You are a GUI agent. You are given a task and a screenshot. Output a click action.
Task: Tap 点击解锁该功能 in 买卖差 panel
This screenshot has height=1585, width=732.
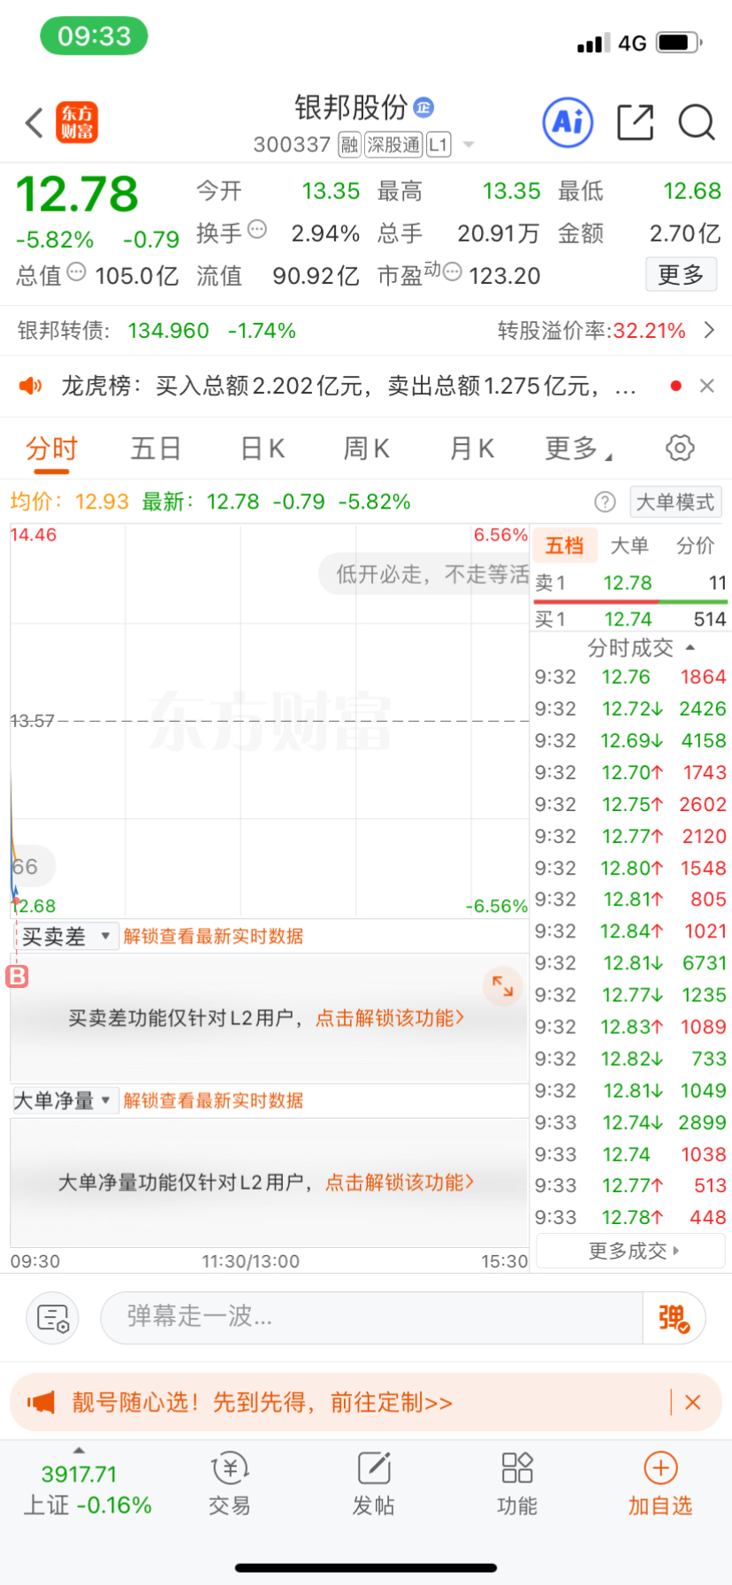[390, 1018]
